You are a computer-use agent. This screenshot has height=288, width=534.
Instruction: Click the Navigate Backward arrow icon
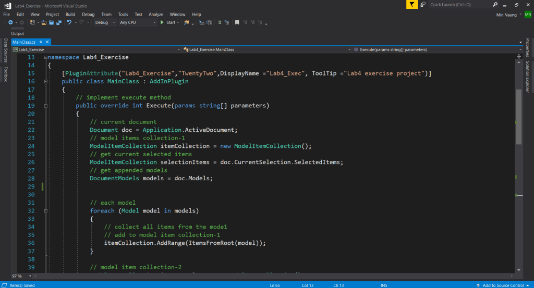(10, 22)
